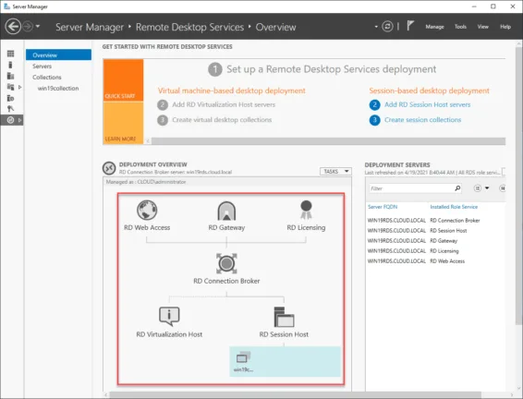Click the RD Licensing ribbon icon
The height and width of the screenshot is (399, 523).
[306, 210]
